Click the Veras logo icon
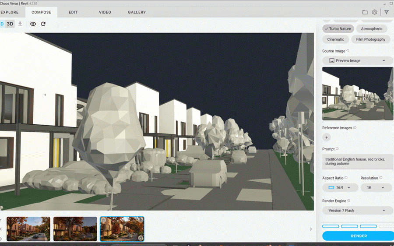This screenshot has height=246, width=394. [x=387, y=12]
